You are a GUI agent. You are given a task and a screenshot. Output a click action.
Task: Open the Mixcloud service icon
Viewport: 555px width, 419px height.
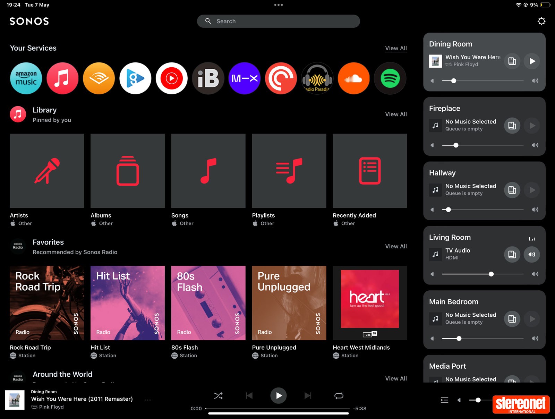245,78
